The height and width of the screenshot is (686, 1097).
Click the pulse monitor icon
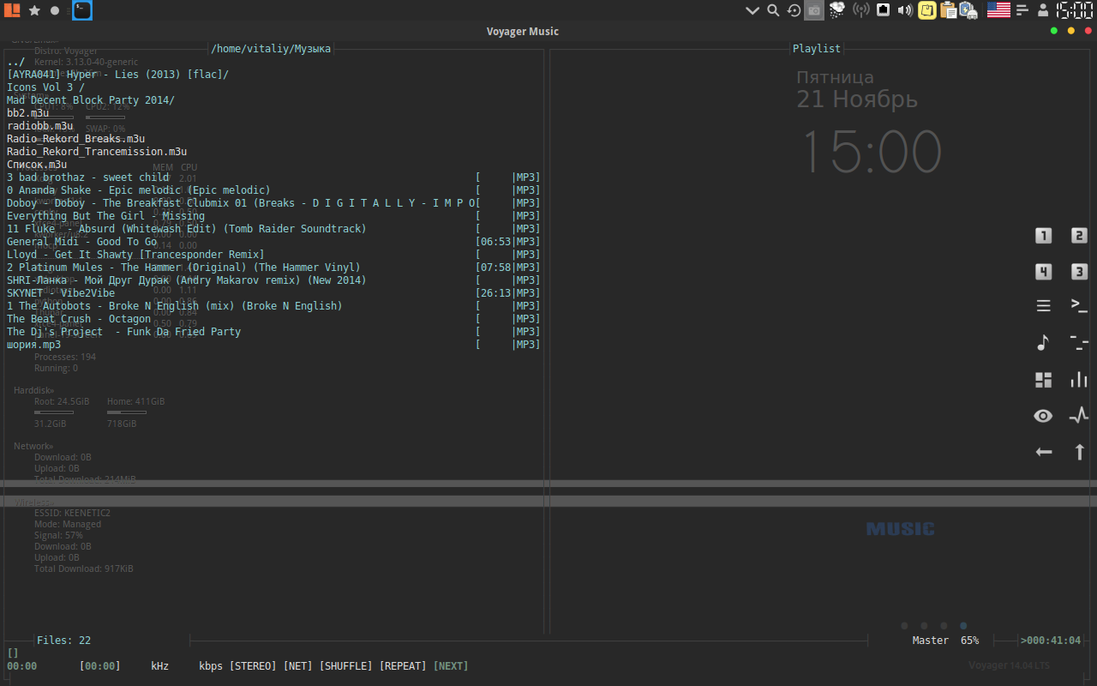click(x=1079, y=416)
